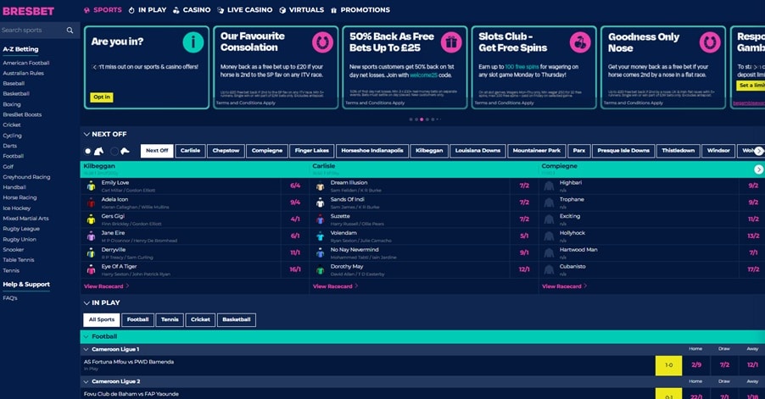
Task: Select the Finger Lakes racecourse tab
Action: tap(312, 151)
